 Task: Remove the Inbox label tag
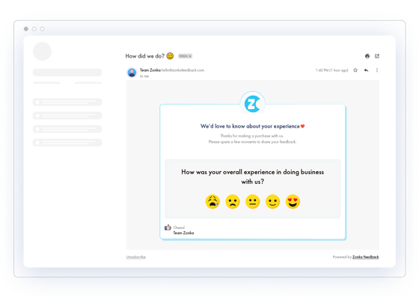pyautogui.click(x=190, y=56)
